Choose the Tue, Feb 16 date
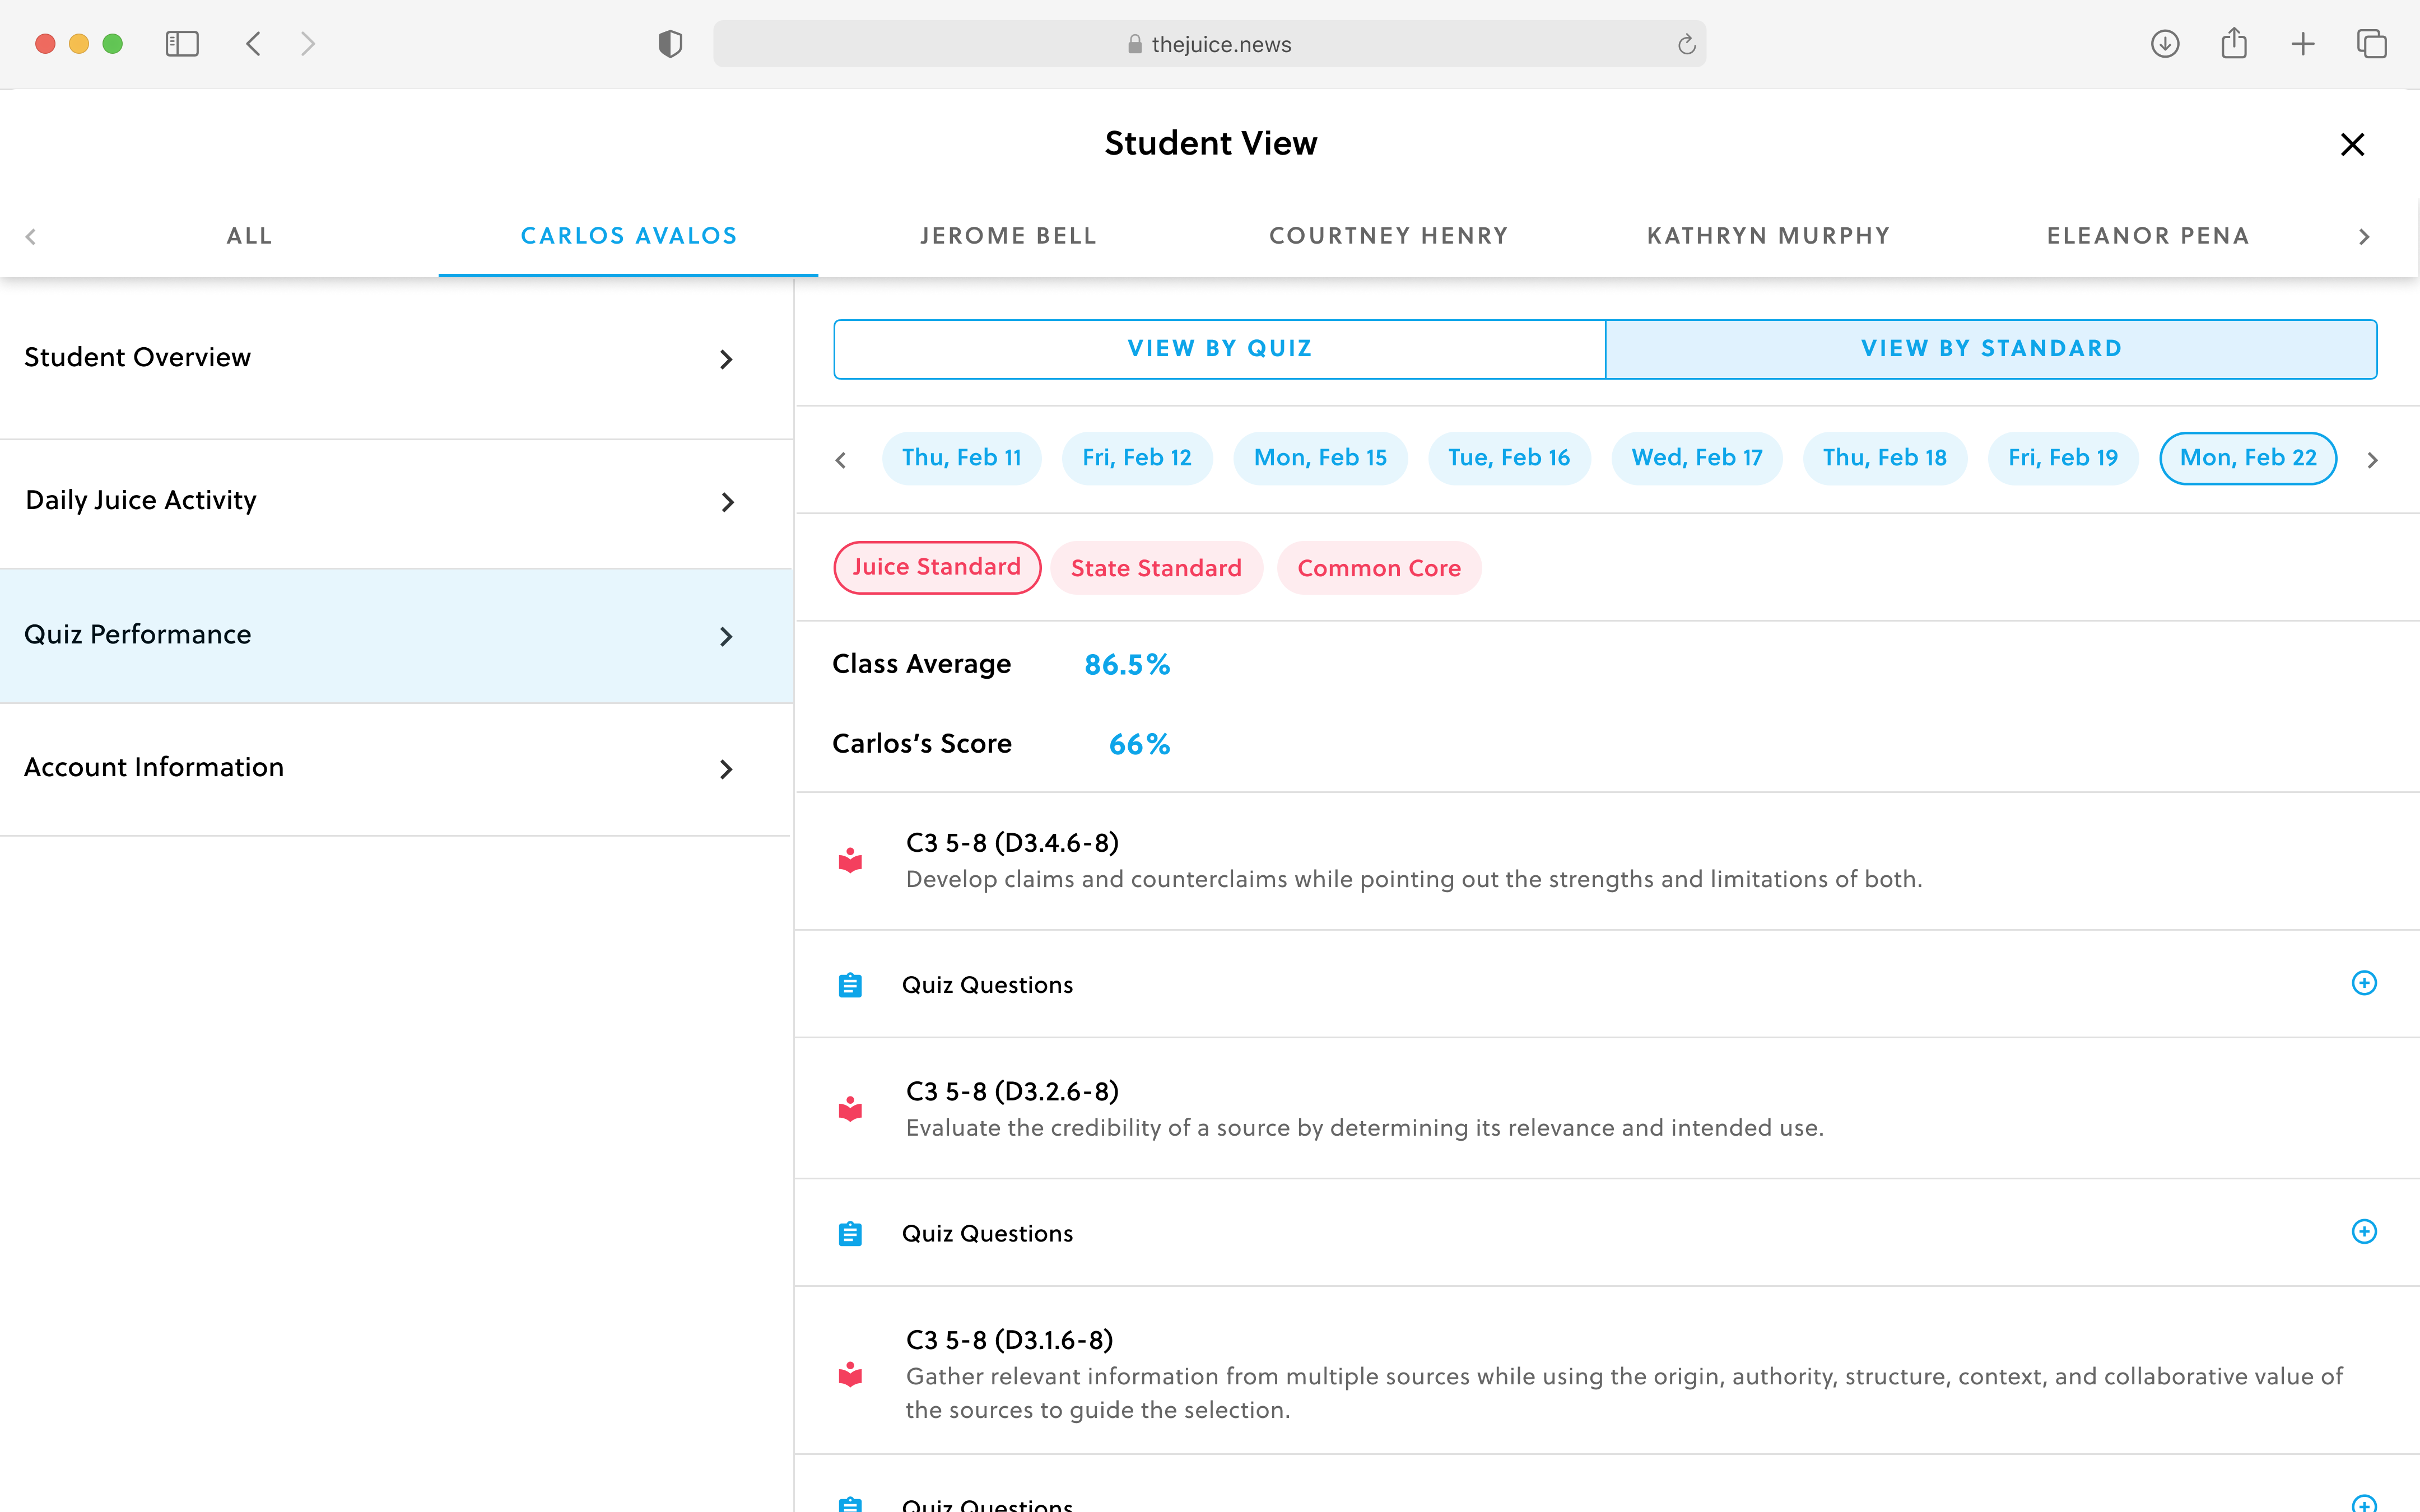 [x=1509, y=458]
